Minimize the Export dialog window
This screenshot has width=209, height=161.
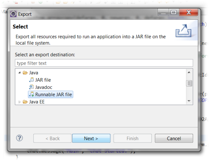(x=163, y=12)
